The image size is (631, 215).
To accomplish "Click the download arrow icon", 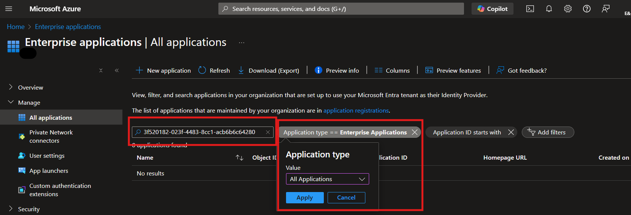I will point(241,70).
